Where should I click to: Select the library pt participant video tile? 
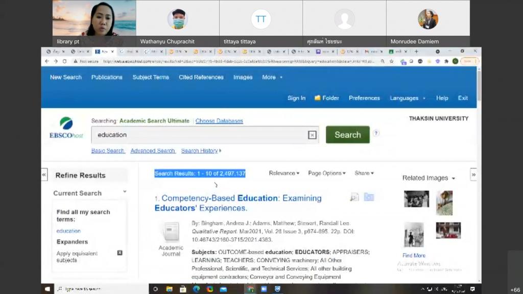(x=94, y=23)
